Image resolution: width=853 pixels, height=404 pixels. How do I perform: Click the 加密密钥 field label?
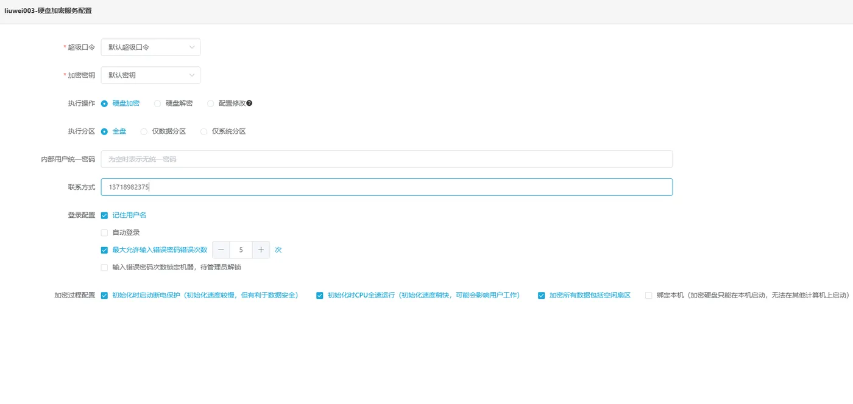(81, 75)
